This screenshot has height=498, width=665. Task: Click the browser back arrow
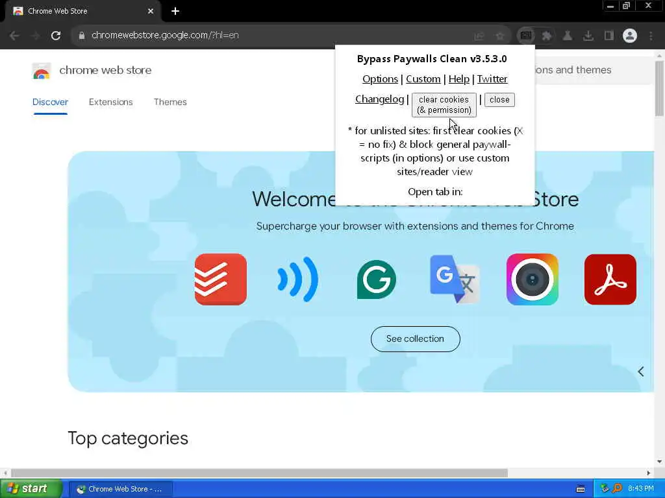tap(14, 36)
